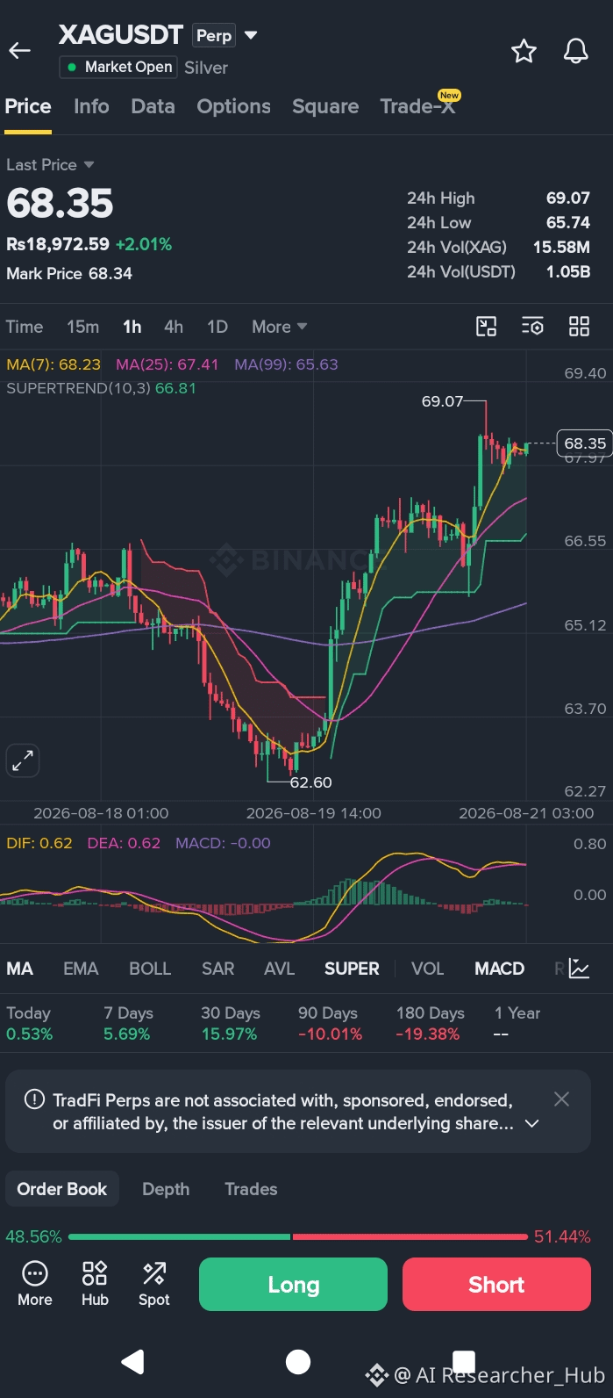Toggle the EMA indicator

[81, 969]
